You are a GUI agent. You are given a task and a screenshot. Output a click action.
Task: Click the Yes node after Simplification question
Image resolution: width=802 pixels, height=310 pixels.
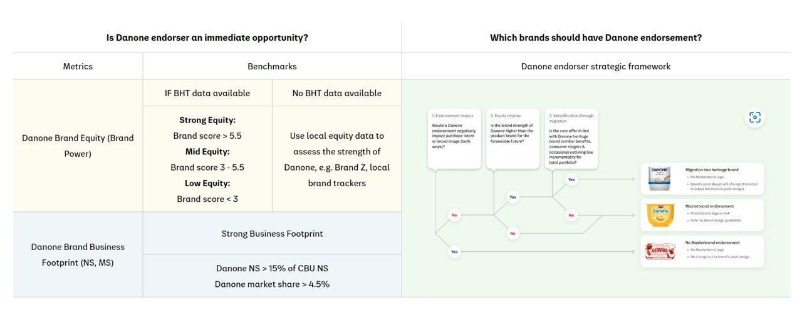(x=571, y=179)
